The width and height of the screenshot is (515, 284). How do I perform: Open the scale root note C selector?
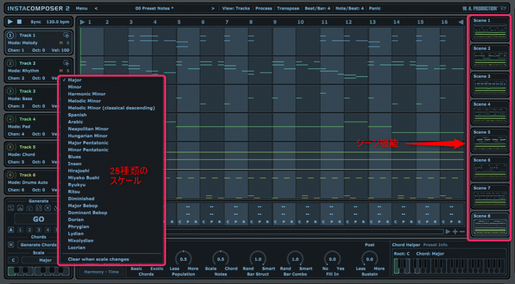tap(13, 260)
